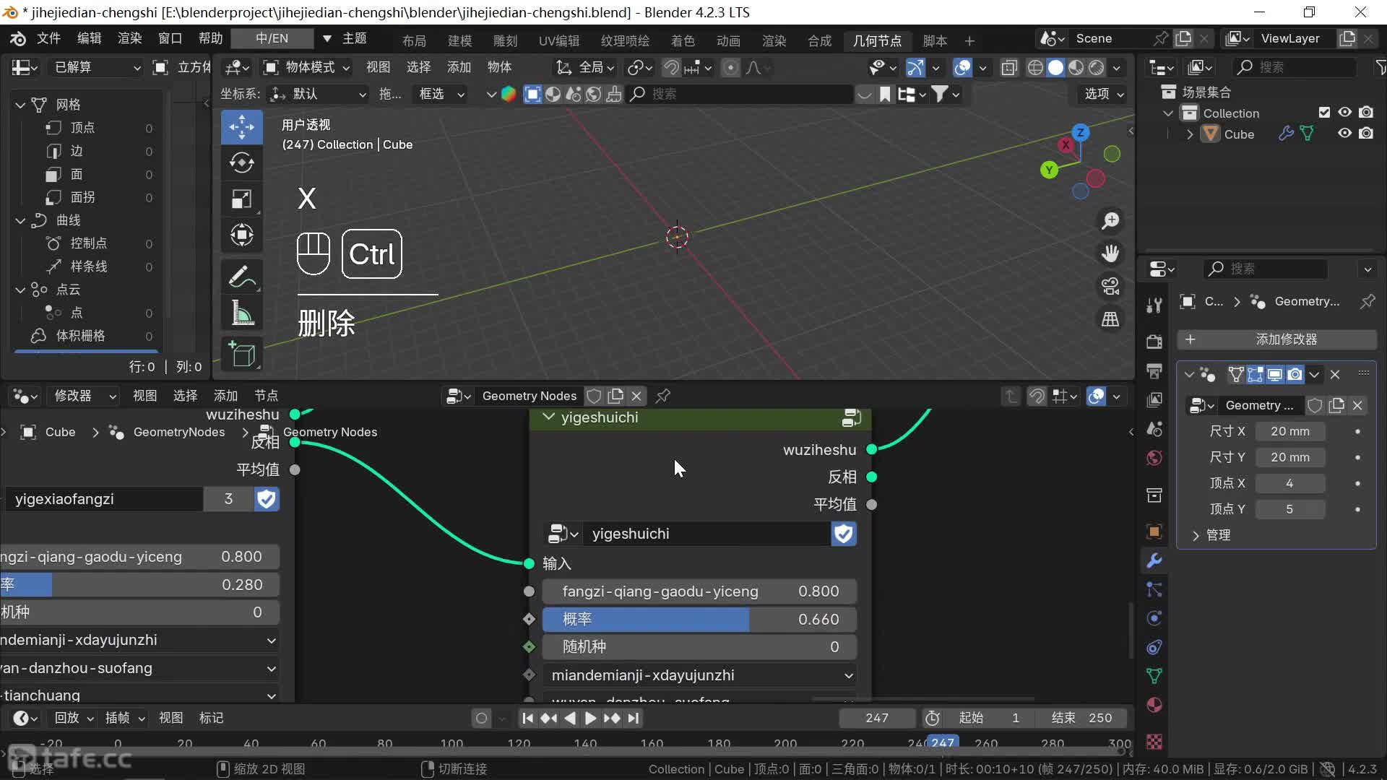Select the Rotate tool in viewport toolbar
Image resolution: width=1387 pixels, height=780 pixels.
pyautogui.click(x=241, y=163)
